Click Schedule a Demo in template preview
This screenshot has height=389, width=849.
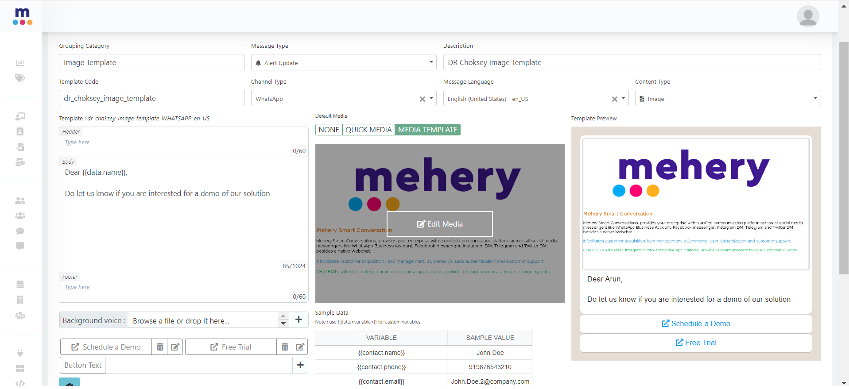[696, 324]
